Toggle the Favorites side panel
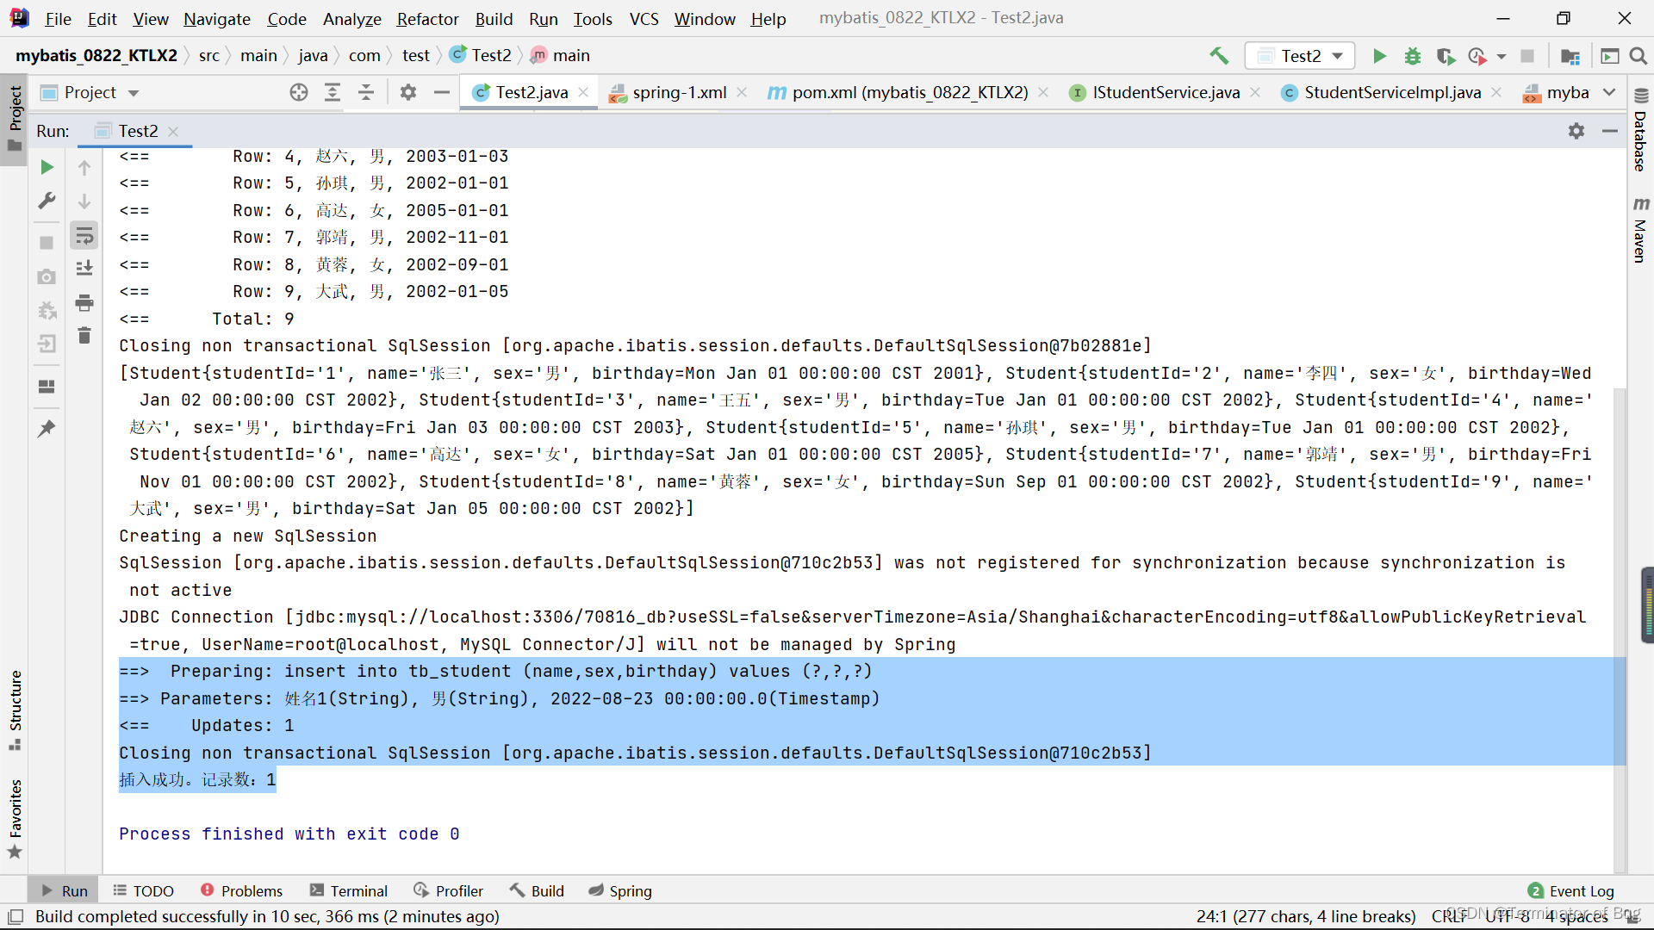 pyautogui.click(x=15, y=818)
